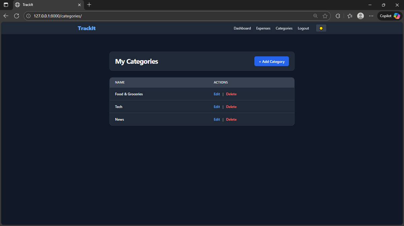Edit the Food & Groceries category

point(217,94)
